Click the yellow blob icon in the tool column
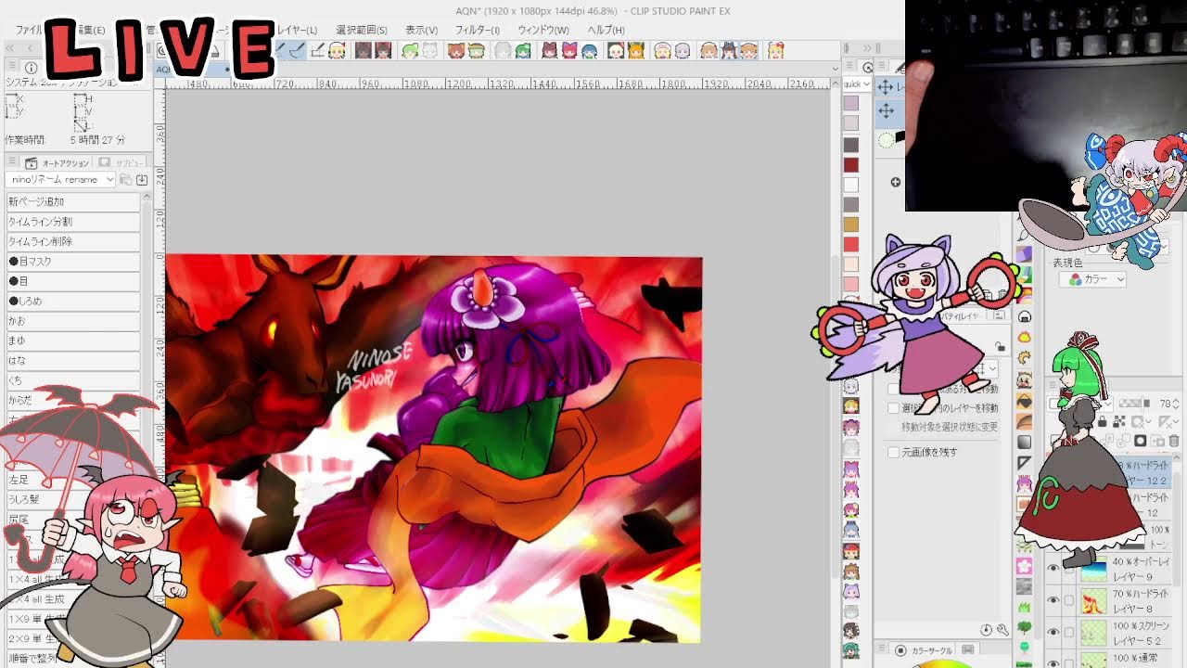 1025,338
